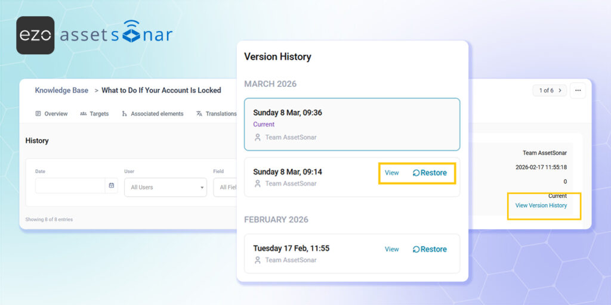
Task: Open the All Users dropdown
Action: 166,187
